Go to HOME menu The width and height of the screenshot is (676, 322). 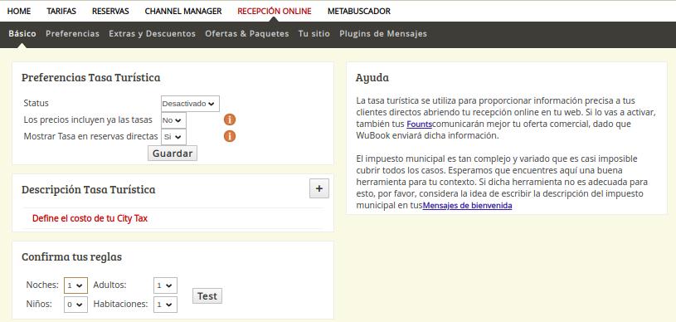19,12
